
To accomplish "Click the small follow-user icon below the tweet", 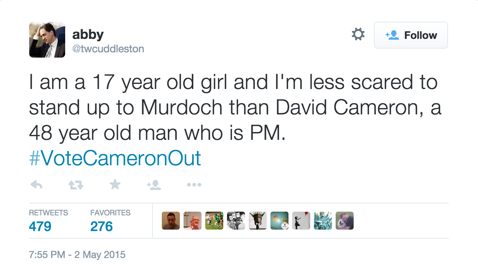I will (x=154, y=184).
